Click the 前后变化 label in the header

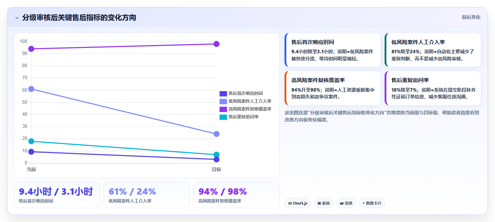[471, 17]
